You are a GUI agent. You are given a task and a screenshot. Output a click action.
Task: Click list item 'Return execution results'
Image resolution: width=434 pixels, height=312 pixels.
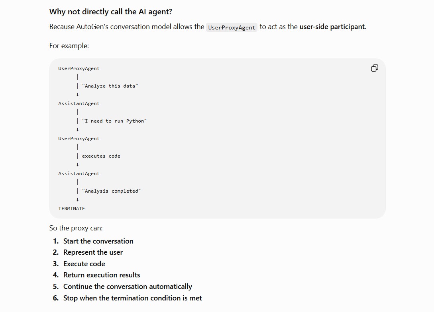(102, 275)
